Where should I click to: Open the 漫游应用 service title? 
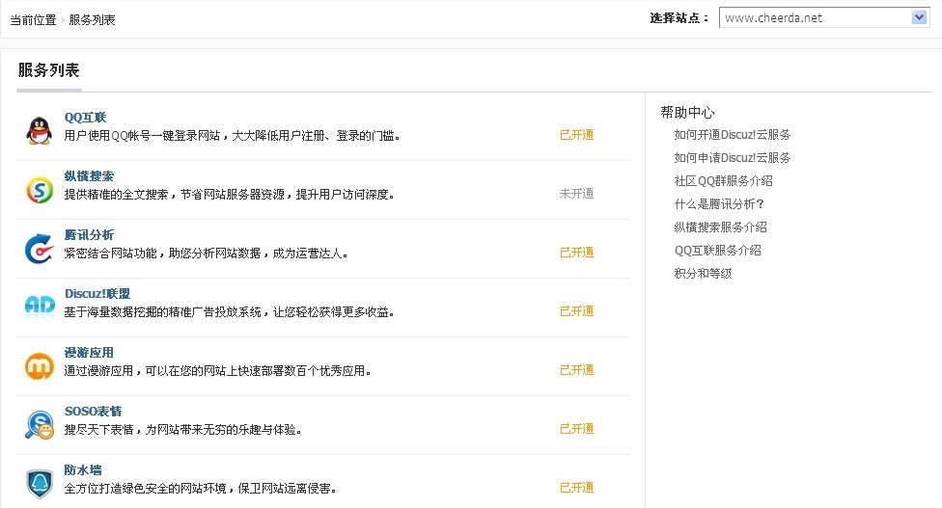click(x=89, y=353)
